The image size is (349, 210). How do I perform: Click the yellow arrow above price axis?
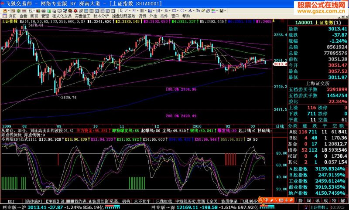(x=274, y=21)
